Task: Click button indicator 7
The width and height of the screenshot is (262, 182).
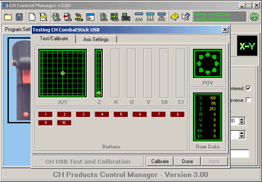Action: click(x=159, y=114)
